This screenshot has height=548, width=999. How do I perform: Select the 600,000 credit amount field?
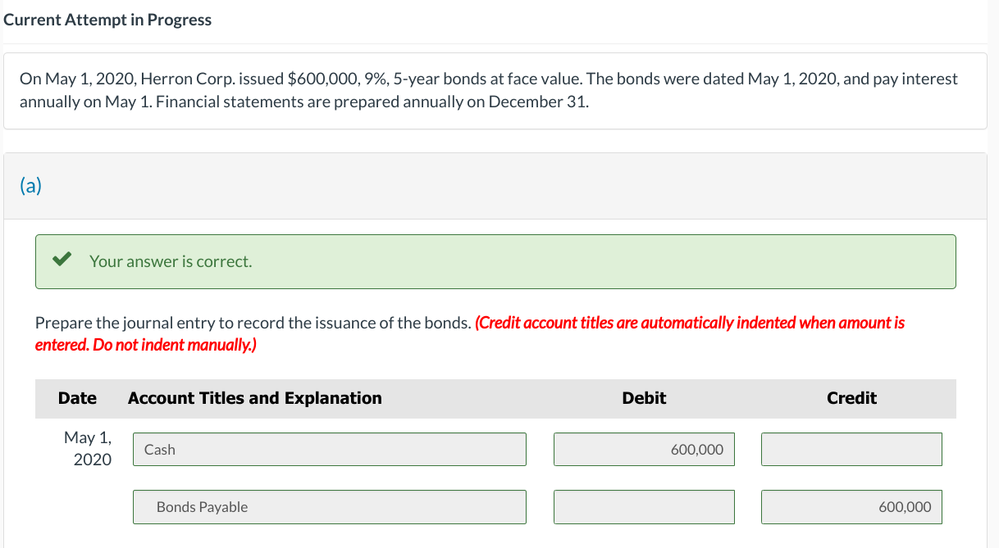tap(851, 506)
